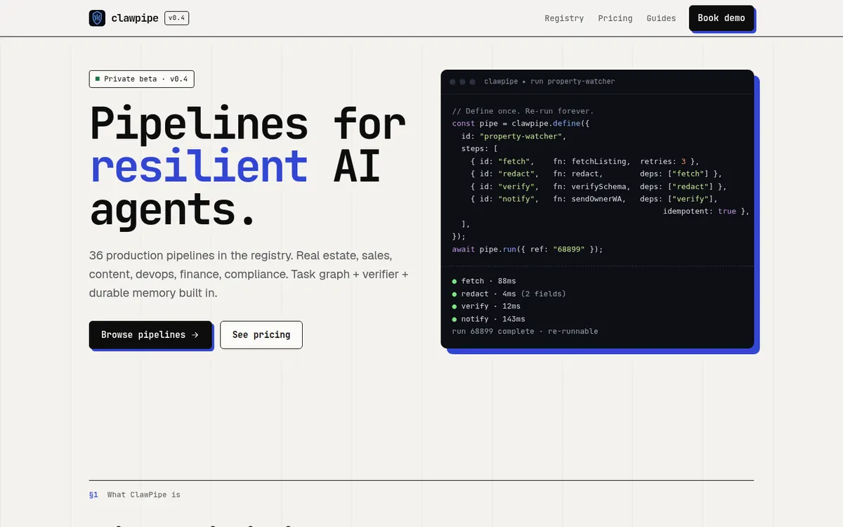The height and width of the screenshot is (527, 843).
Task: Click the Browse pipelines button
Action: click(150, 334)
